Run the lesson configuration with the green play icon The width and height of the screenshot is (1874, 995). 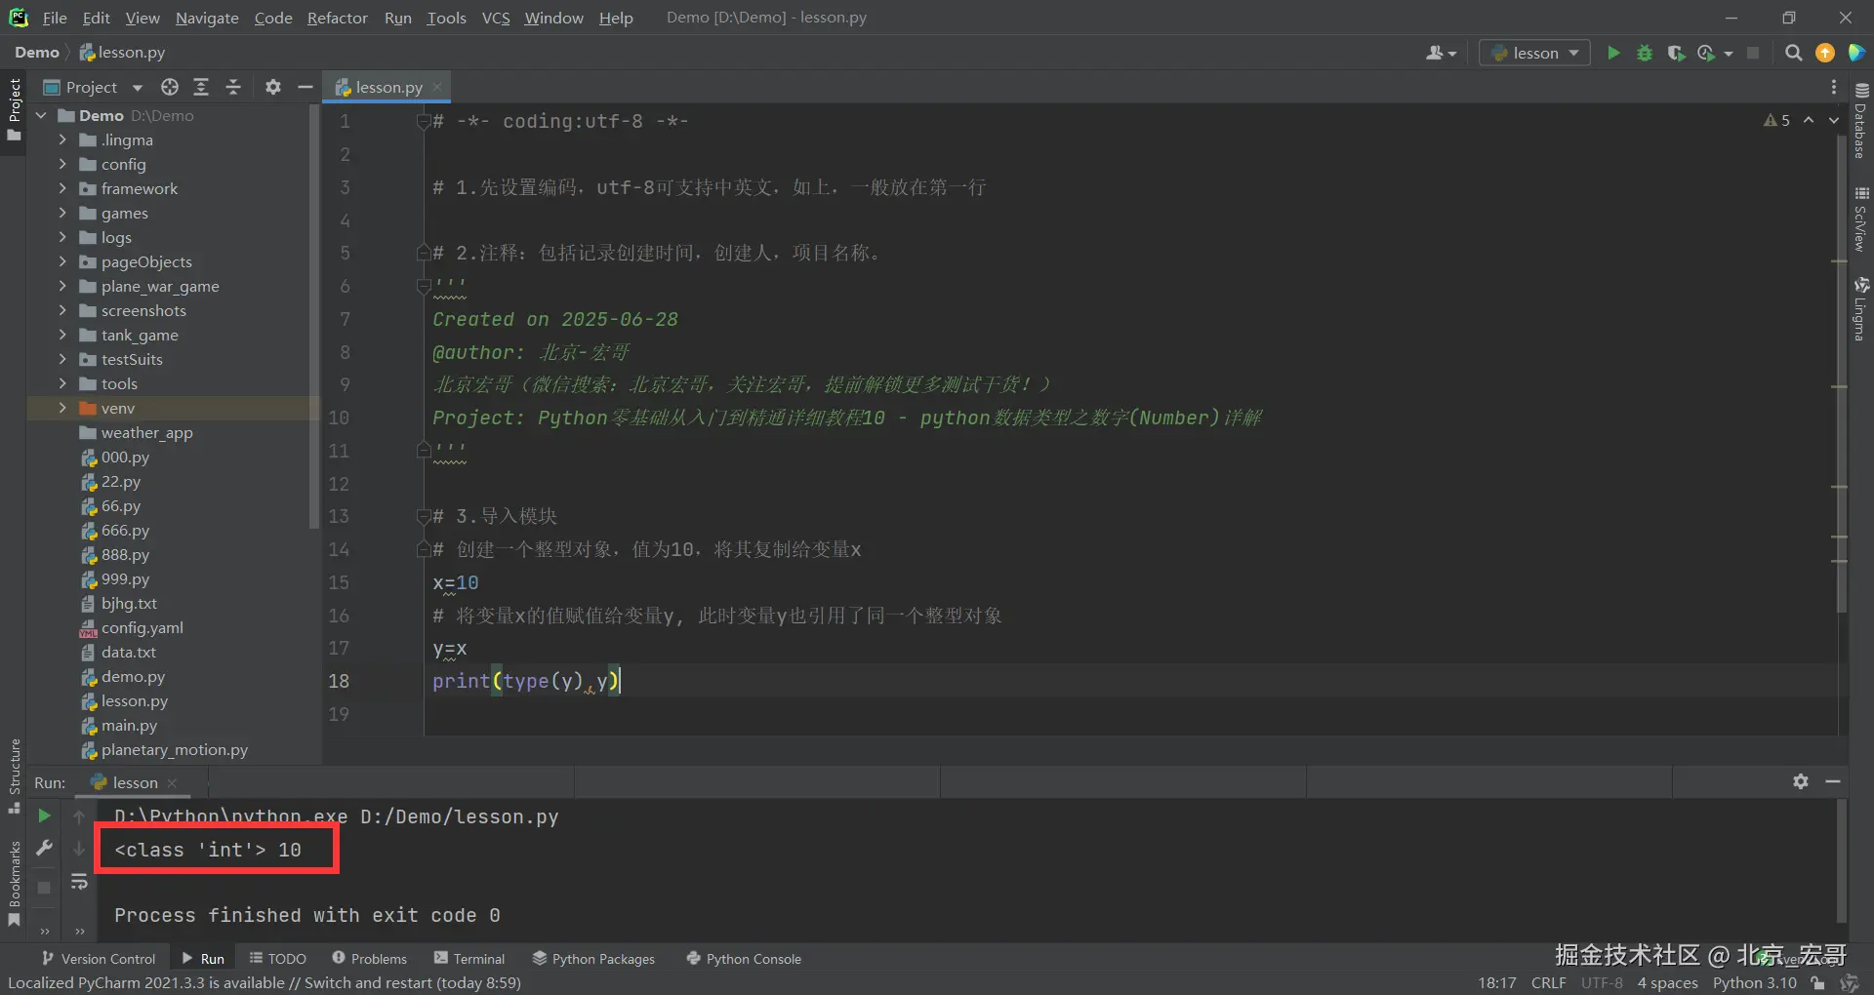[1613, 53]
